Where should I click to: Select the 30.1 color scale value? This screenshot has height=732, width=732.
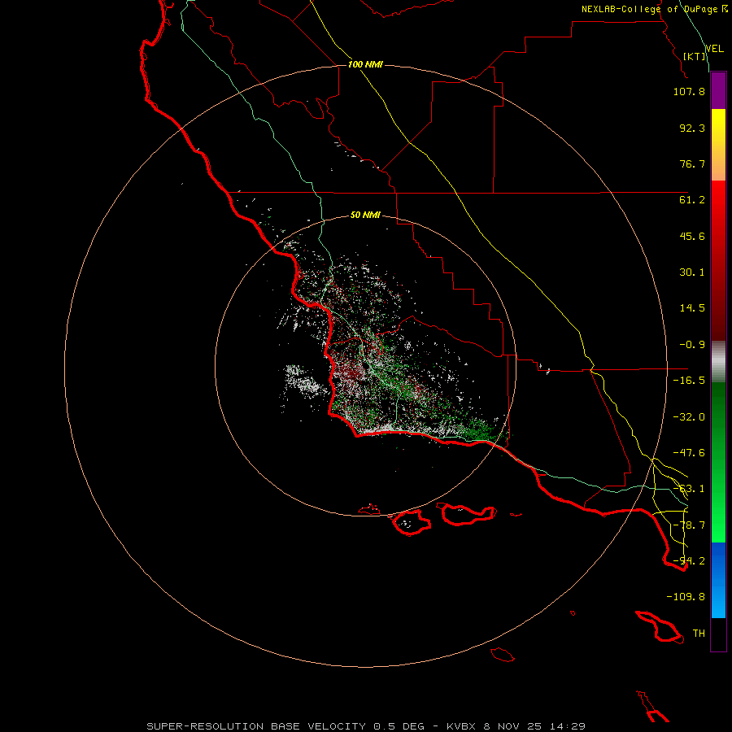(x=692, y=272)
